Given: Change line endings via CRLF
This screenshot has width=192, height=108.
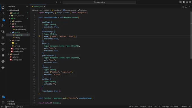Looking at the screenshot, I should (156, 107).
